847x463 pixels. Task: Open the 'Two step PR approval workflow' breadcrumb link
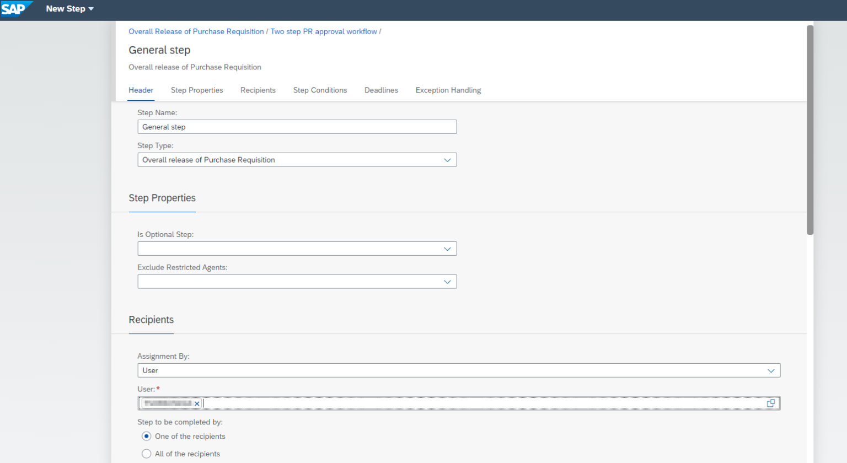coord(324,31)
